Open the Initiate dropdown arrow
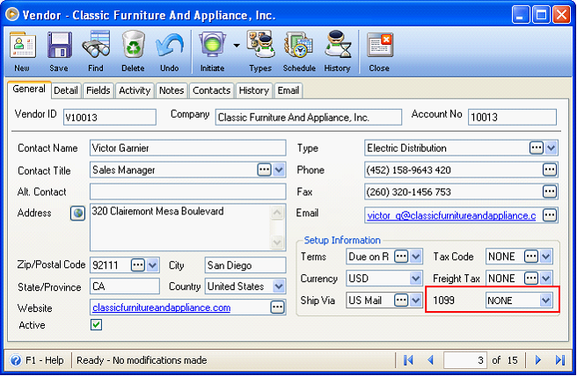Screen dimensions: 577x376 click(x=237, y=46)
